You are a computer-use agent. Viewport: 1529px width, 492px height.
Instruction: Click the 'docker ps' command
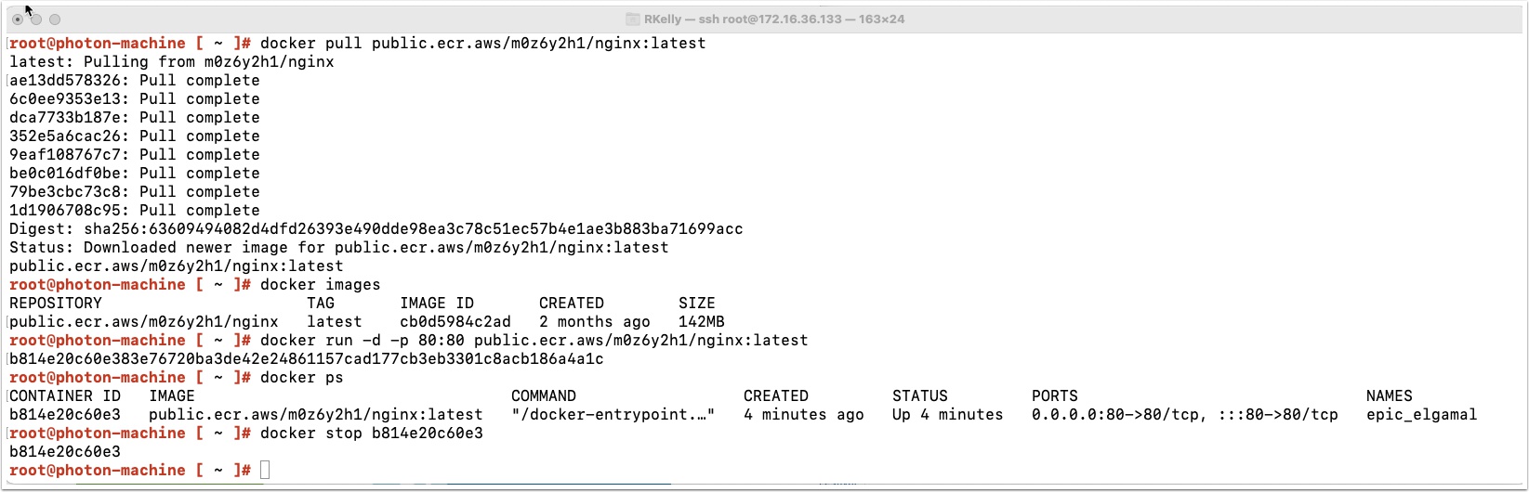[x=302, y=378]
